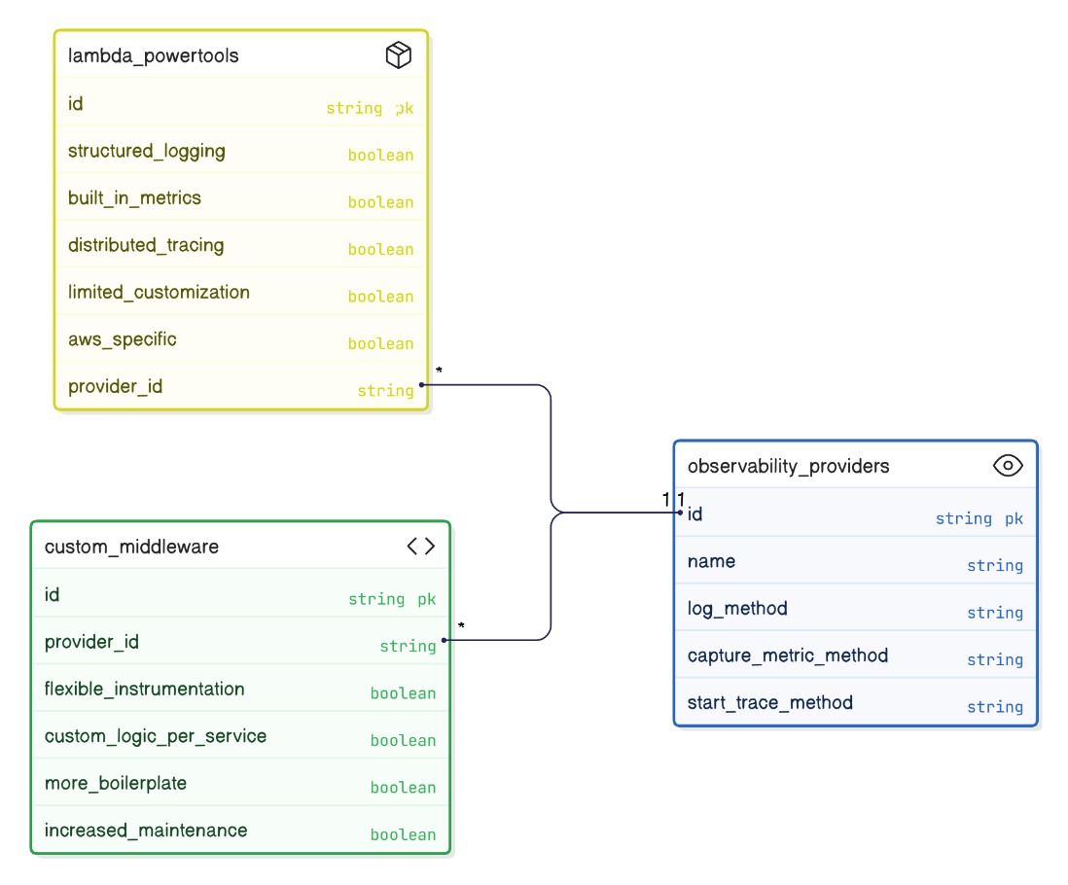This screenshot has width=1068, height=885.
Task: Click the capture_metric_method field
Action: (x=856, y=654)
